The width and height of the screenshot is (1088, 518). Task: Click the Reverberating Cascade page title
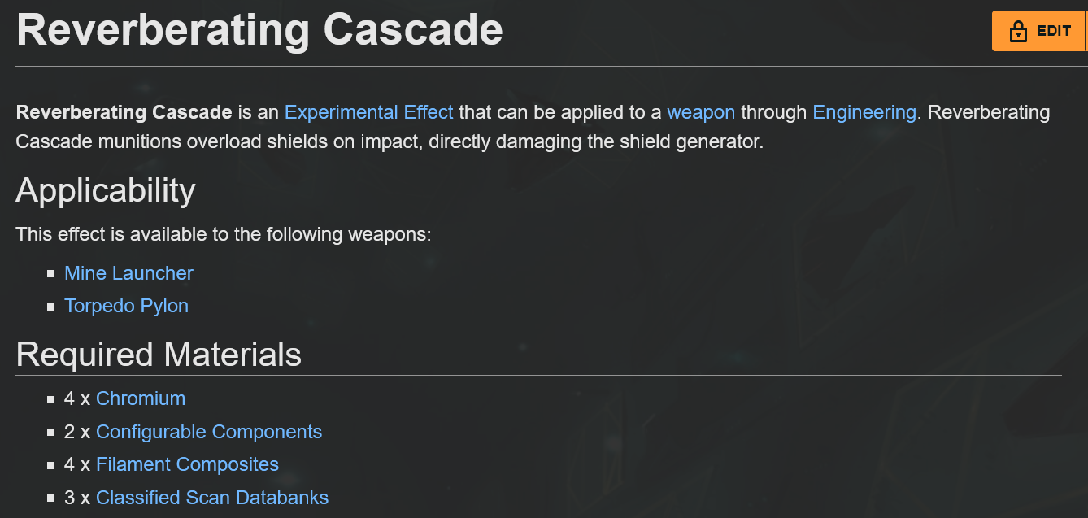coord(259,29)
